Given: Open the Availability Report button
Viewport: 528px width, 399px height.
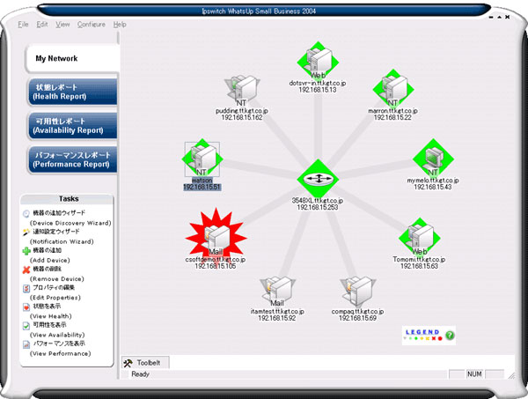Looking at the screenshot, I should tap(72, 126).
